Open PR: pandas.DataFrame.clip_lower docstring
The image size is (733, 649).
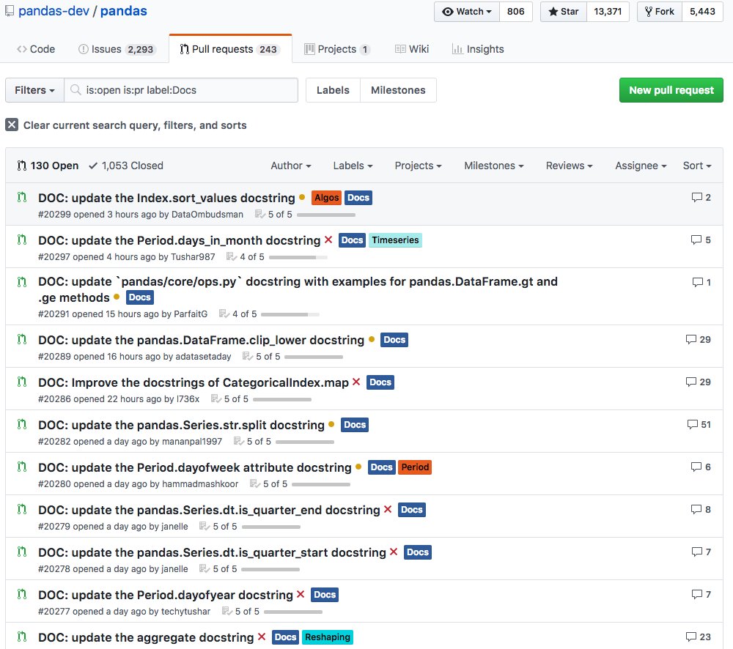point(201,340)
